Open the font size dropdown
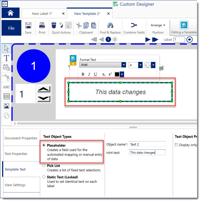The height and width of the screenshot is (202, 201). [x=140, y=65]
